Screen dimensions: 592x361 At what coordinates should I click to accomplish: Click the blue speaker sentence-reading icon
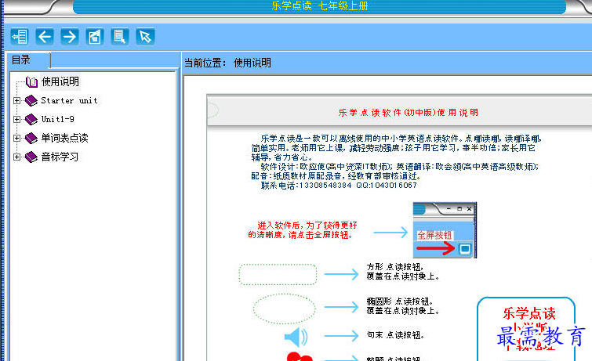coord(296,337)
